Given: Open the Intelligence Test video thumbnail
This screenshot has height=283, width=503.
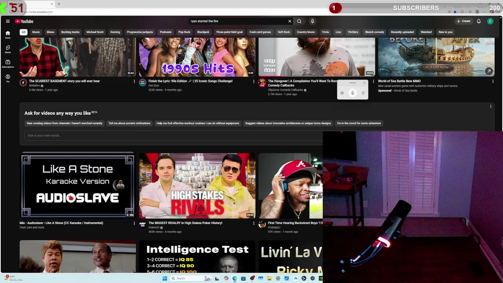Looking at the screenshot, I should tap(197, 257).
